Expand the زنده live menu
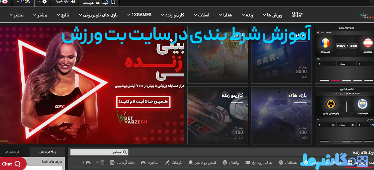The image size is (374, 170). tap(247, 15)
